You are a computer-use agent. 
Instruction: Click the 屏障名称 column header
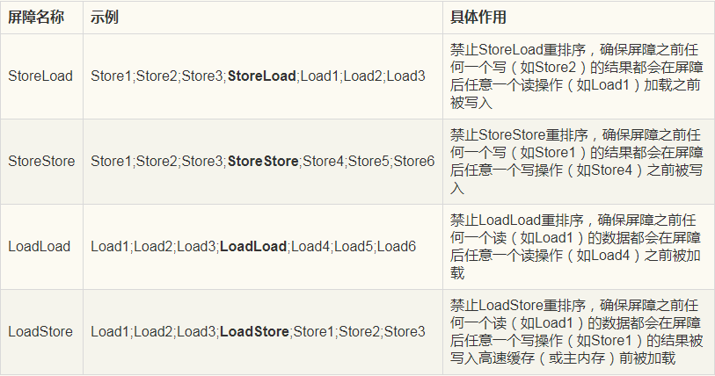[36, 18]
